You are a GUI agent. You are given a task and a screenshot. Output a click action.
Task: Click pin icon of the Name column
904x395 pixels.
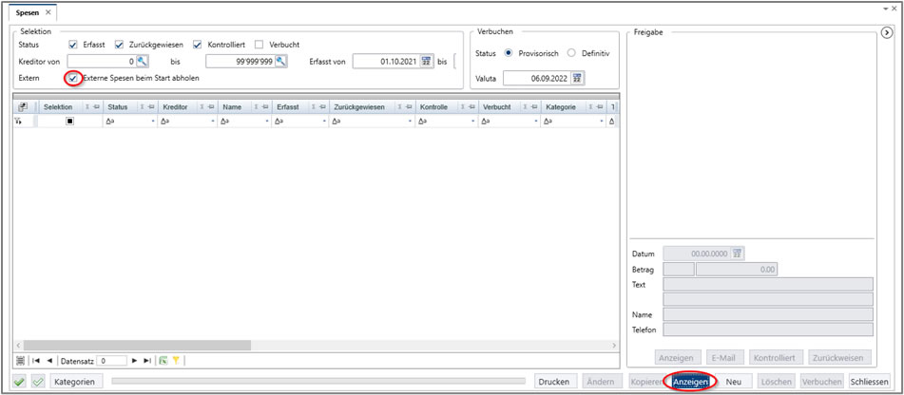coord(264,107)
